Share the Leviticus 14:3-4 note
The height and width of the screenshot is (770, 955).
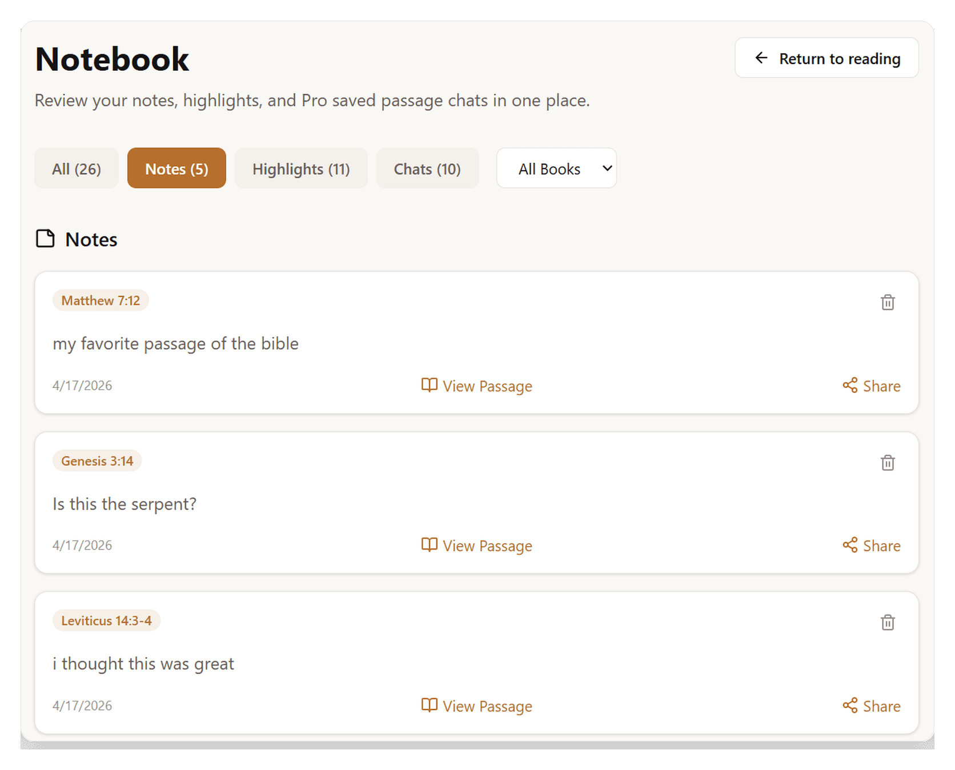(872, 707)
